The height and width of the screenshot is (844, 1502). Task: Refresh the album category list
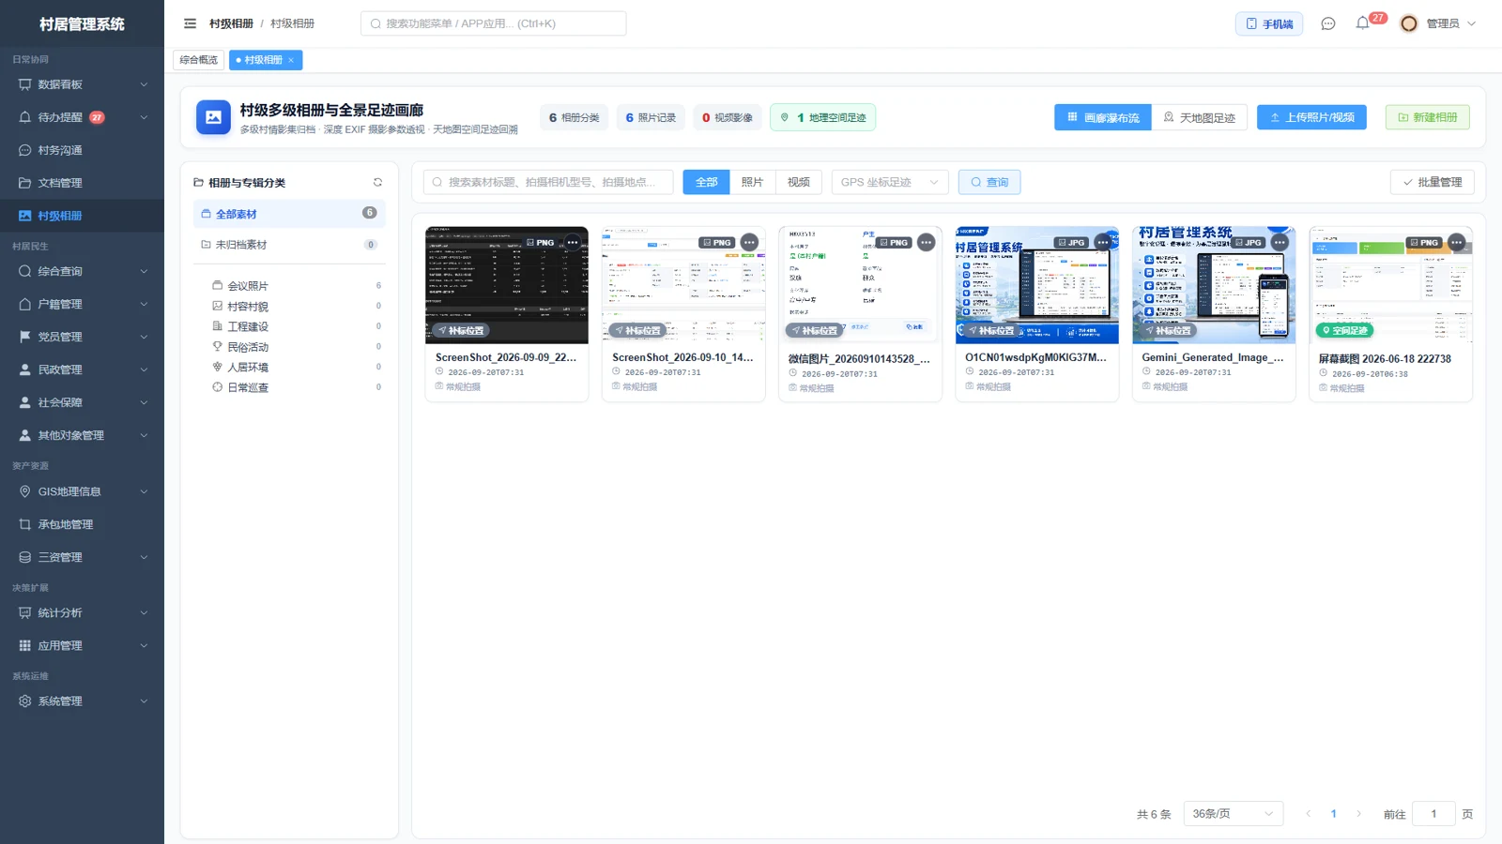click(377, 183)
